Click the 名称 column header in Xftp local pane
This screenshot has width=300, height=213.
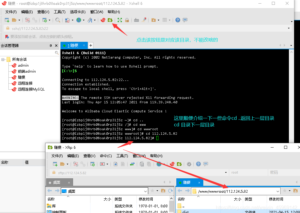point(68,199)
